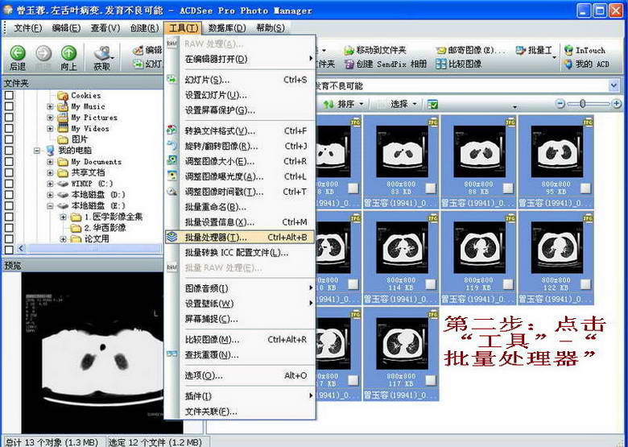Click the Edit (编辑) toolbar icon

pos(138,50)
